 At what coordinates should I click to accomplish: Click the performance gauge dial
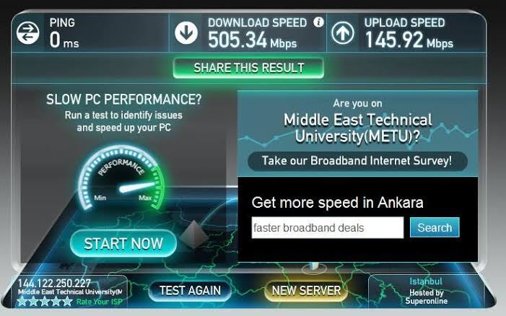122,177
